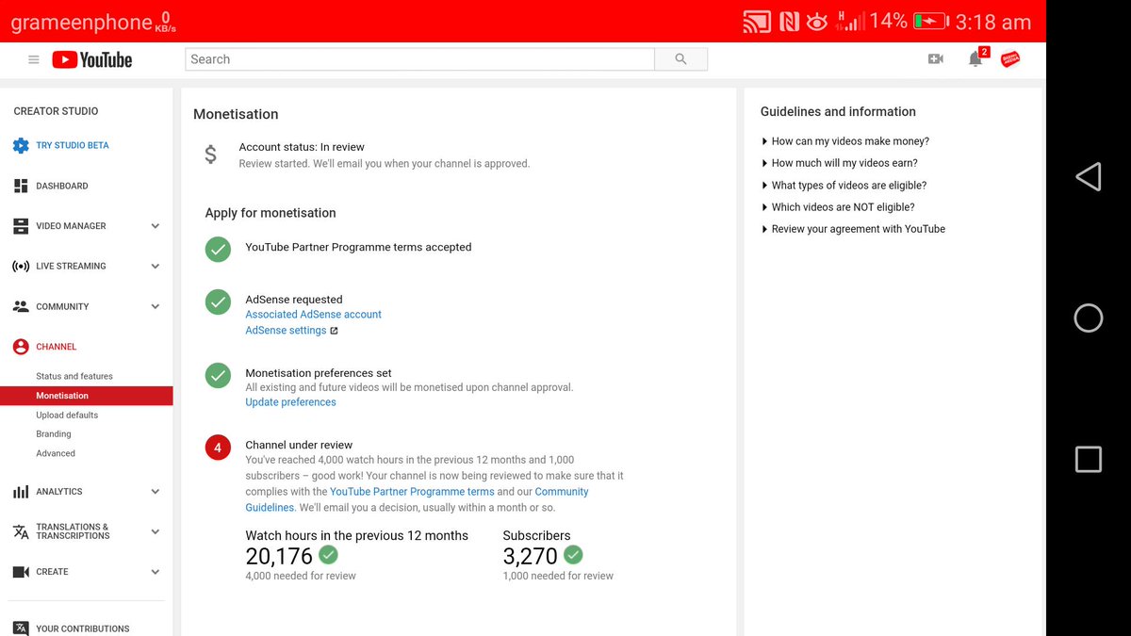Click the Channel person icon

21,347
